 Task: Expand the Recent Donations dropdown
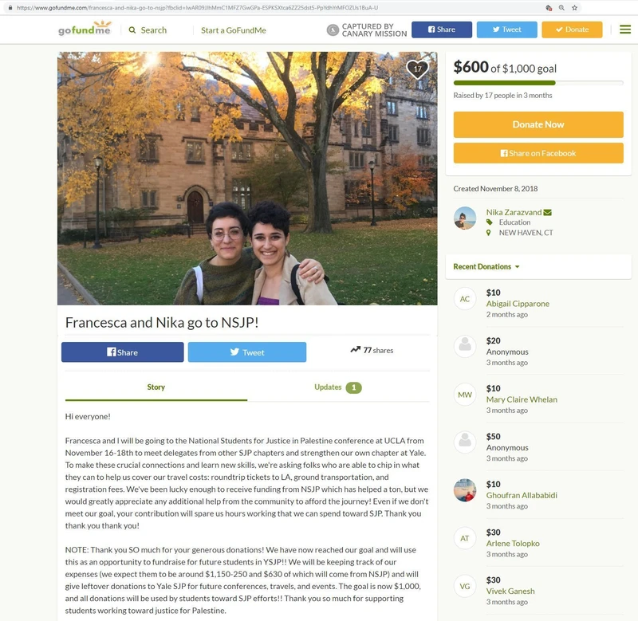486,267
